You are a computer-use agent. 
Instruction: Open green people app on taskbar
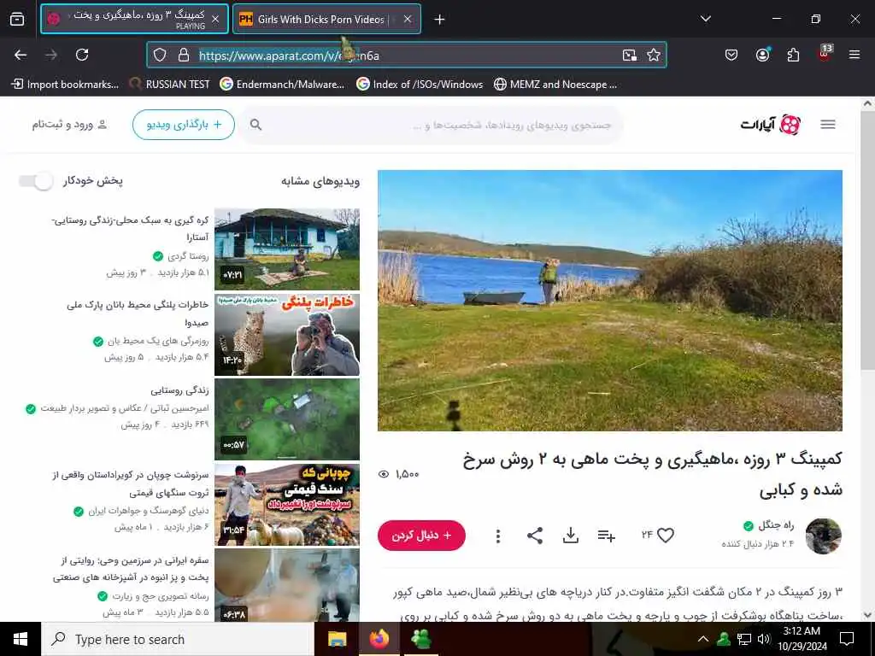420,639
